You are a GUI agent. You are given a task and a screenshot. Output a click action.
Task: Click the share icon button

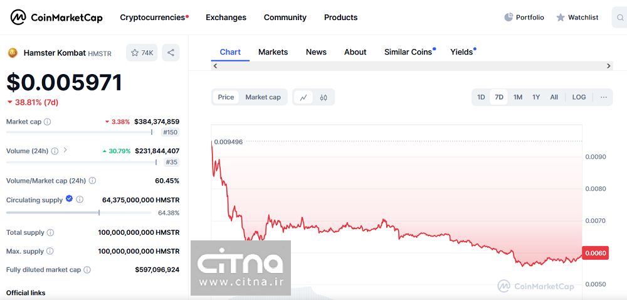coord(171,53)
